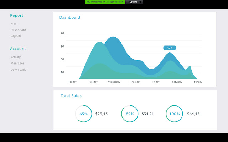Click the Dashboard panel title
228x142 pixels.
[70, 17]
